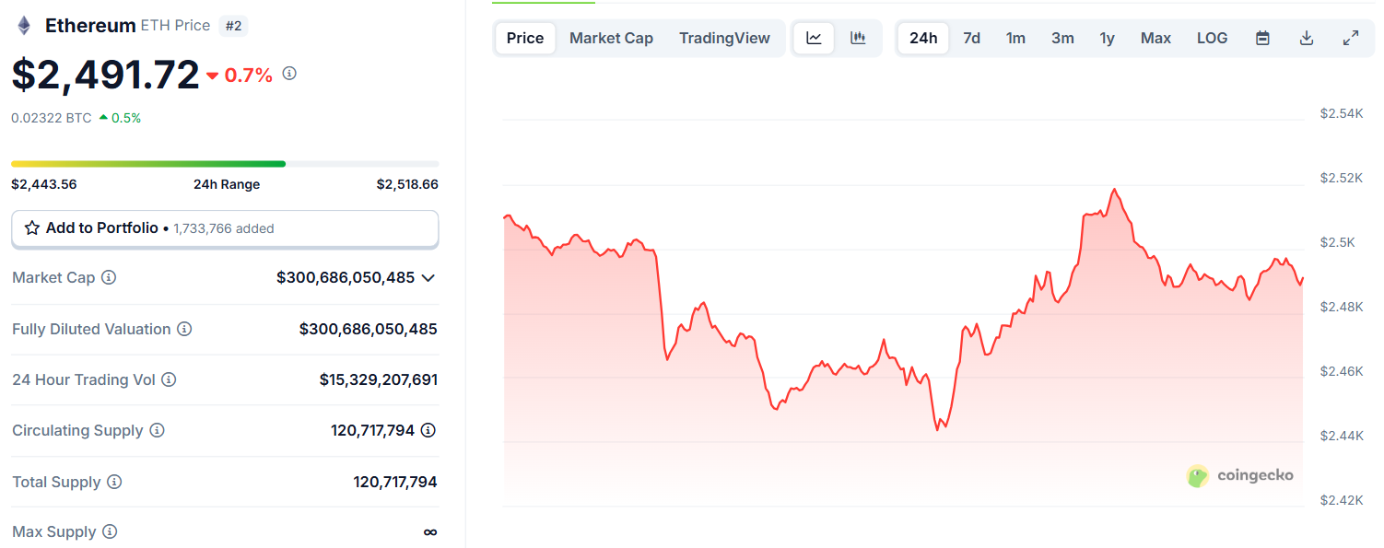The height and width of the screenshot is (548, 1384).
Task: Click the $2.54K axis label
Action: (x=1341, y=113)
